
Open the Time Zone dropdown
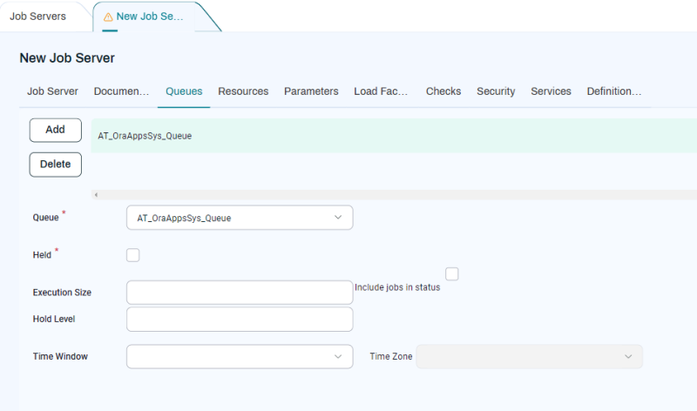(x=529, y=356)
